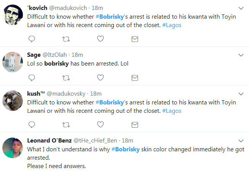
Task: Like the tweet by Sage
Action: 100,77
